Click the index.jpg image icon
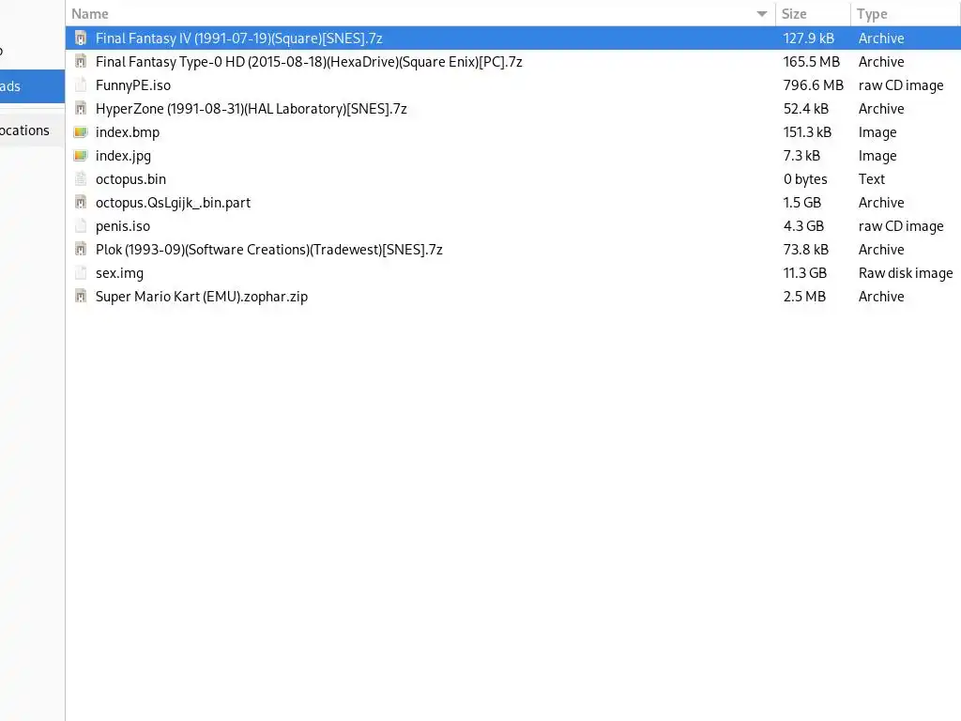This screenshot has width=961, height=721. [x=81, y=155]
